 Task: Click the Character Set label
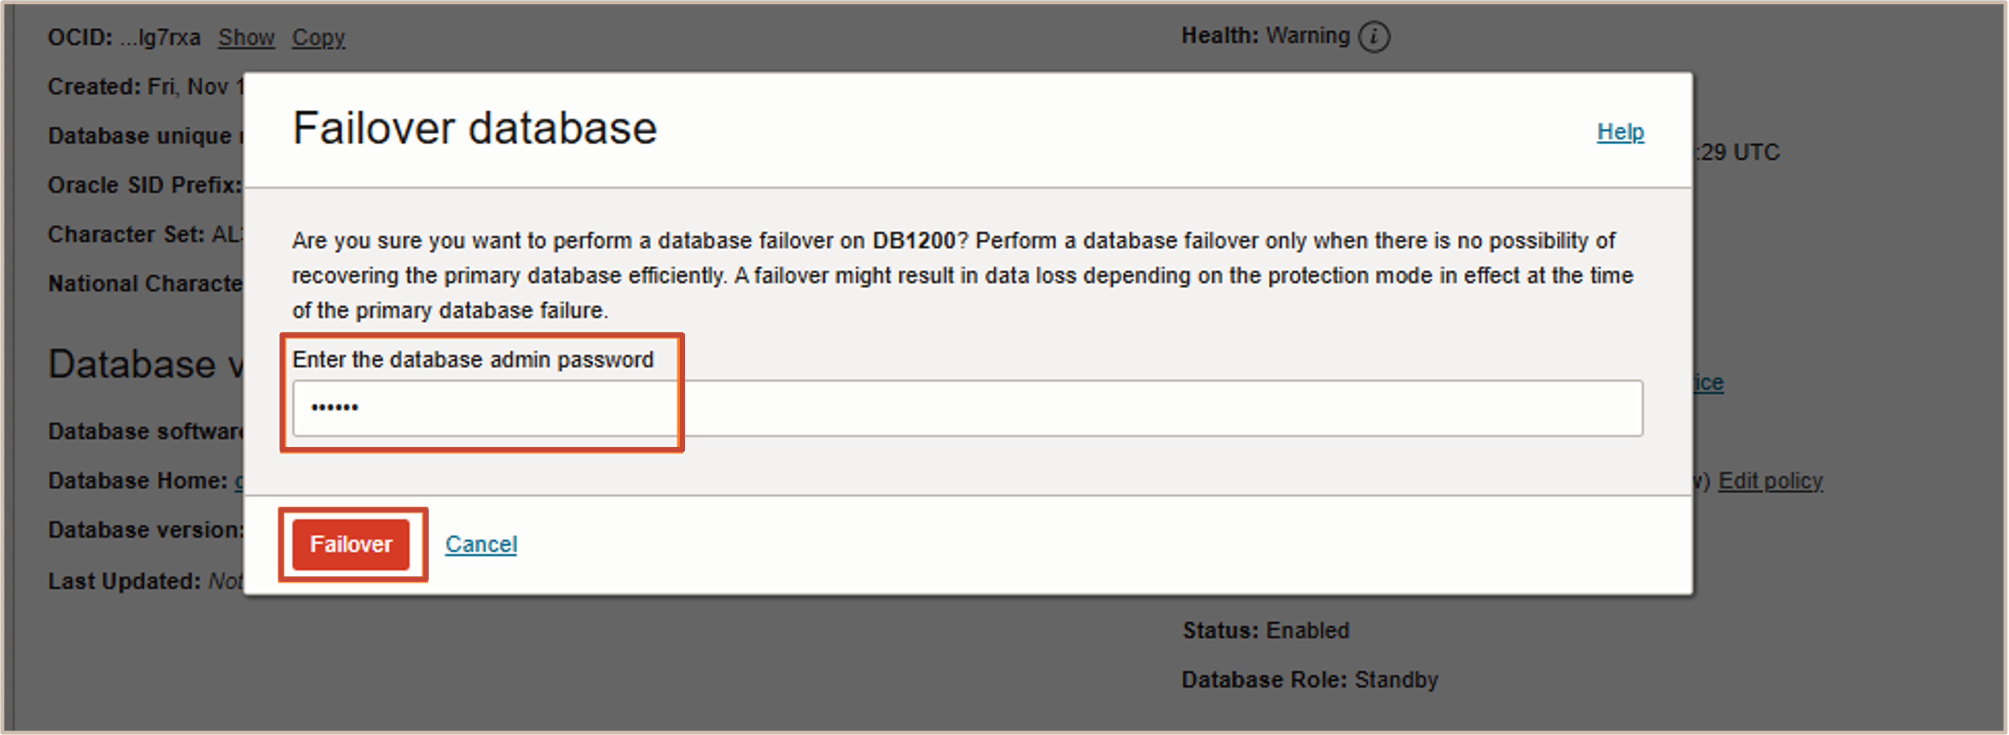point(126,234)
